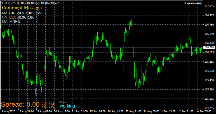The height and width of the screenshot is (114, 216).
Task: Click the CA_CLOSE value 106.186
Action: (27, 17)
